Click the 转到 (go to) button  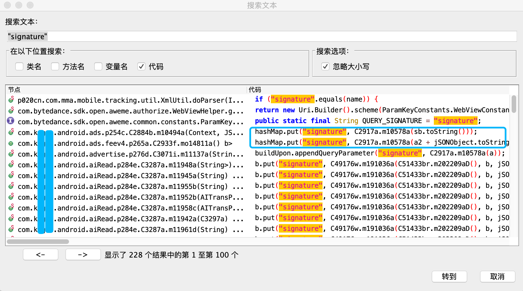point(449,276)
